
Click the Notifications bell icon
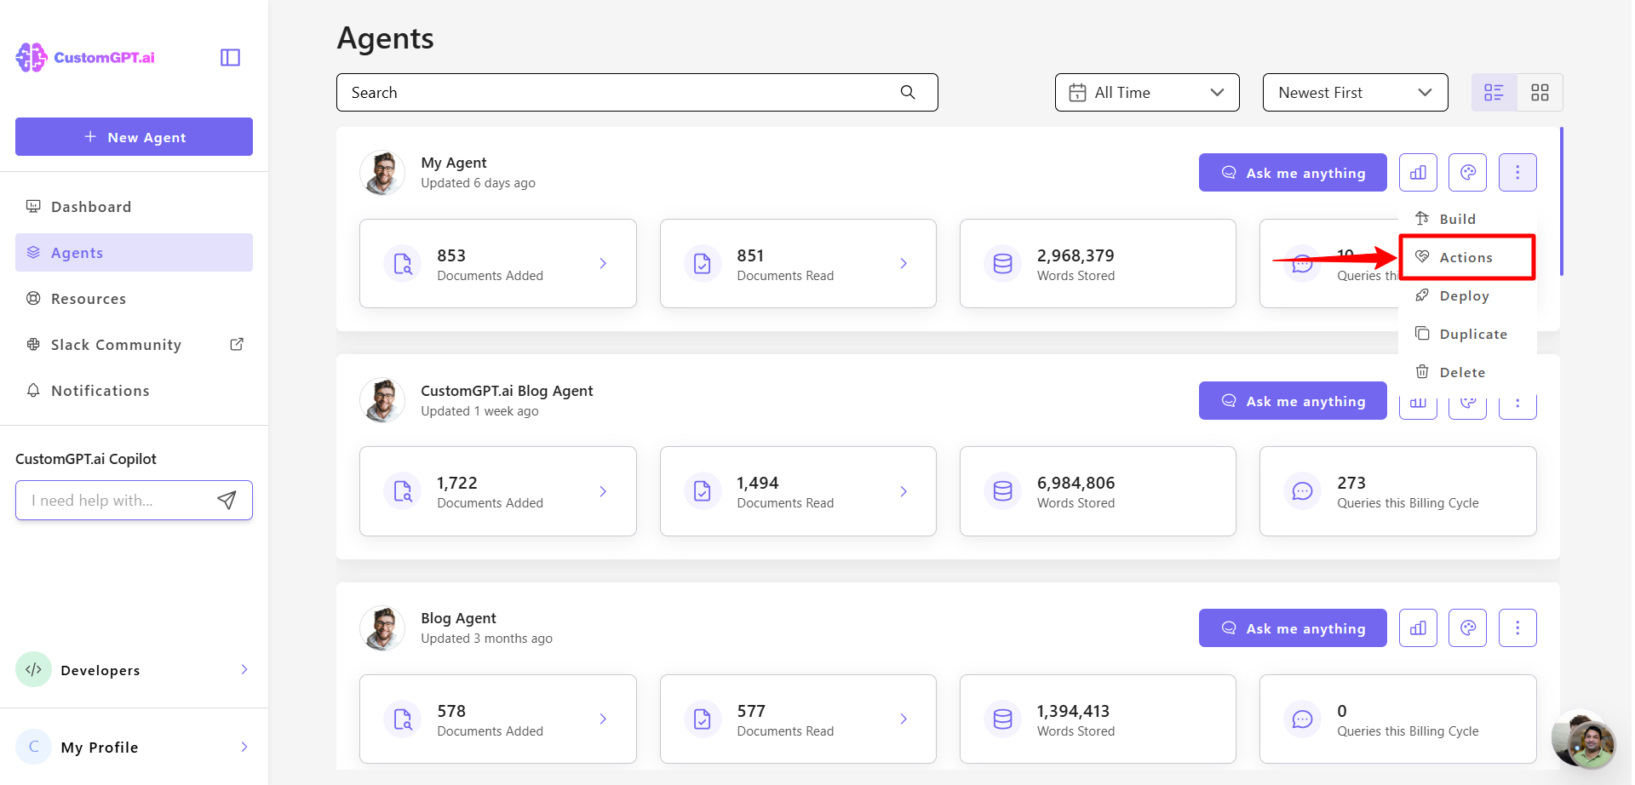tap(33, 390)
